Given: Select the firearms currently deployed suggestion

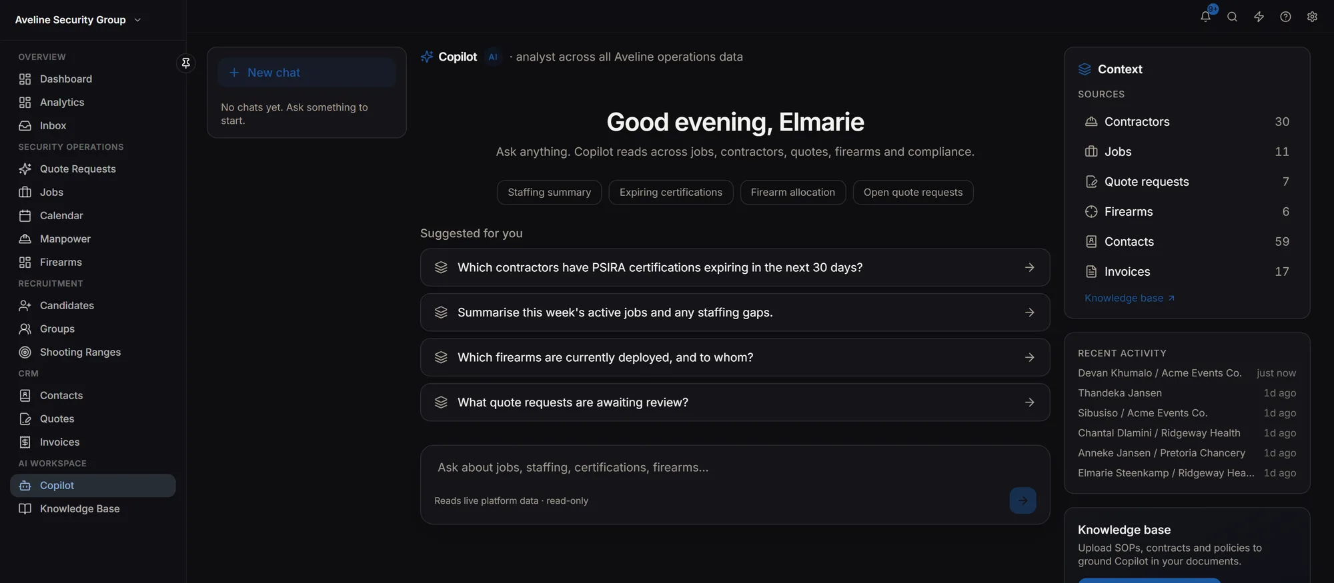Looking at the screenshot, I should coord(735,357).
